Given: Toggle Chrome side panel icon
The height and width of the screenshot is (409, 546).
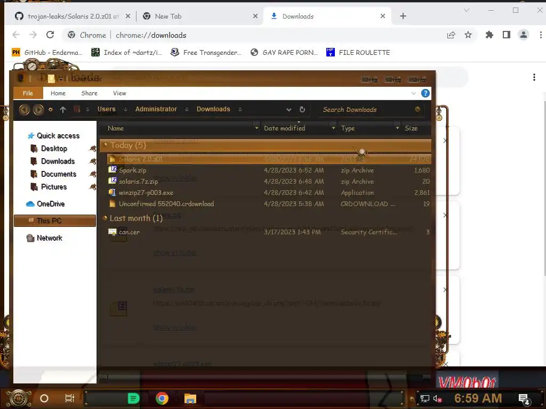Looking at the screenshot, I should pyautogui.click(x=507, y=35).
